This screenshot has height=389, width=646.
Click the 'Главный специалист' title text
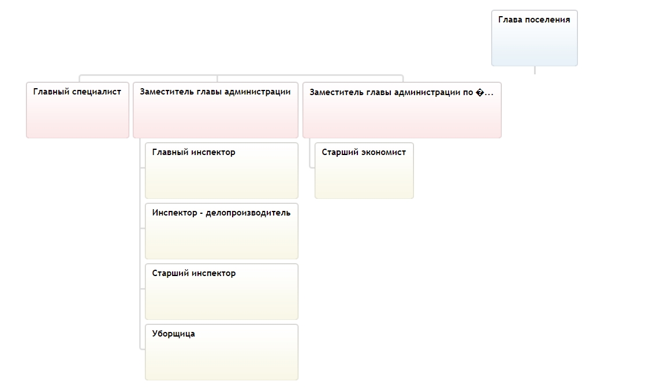[x=77, y=92]
